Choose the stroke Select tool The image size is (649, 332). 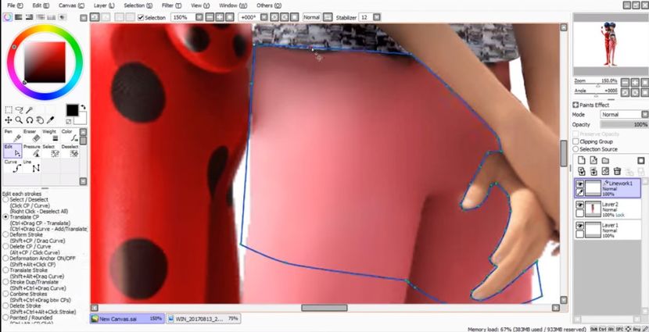51,151
